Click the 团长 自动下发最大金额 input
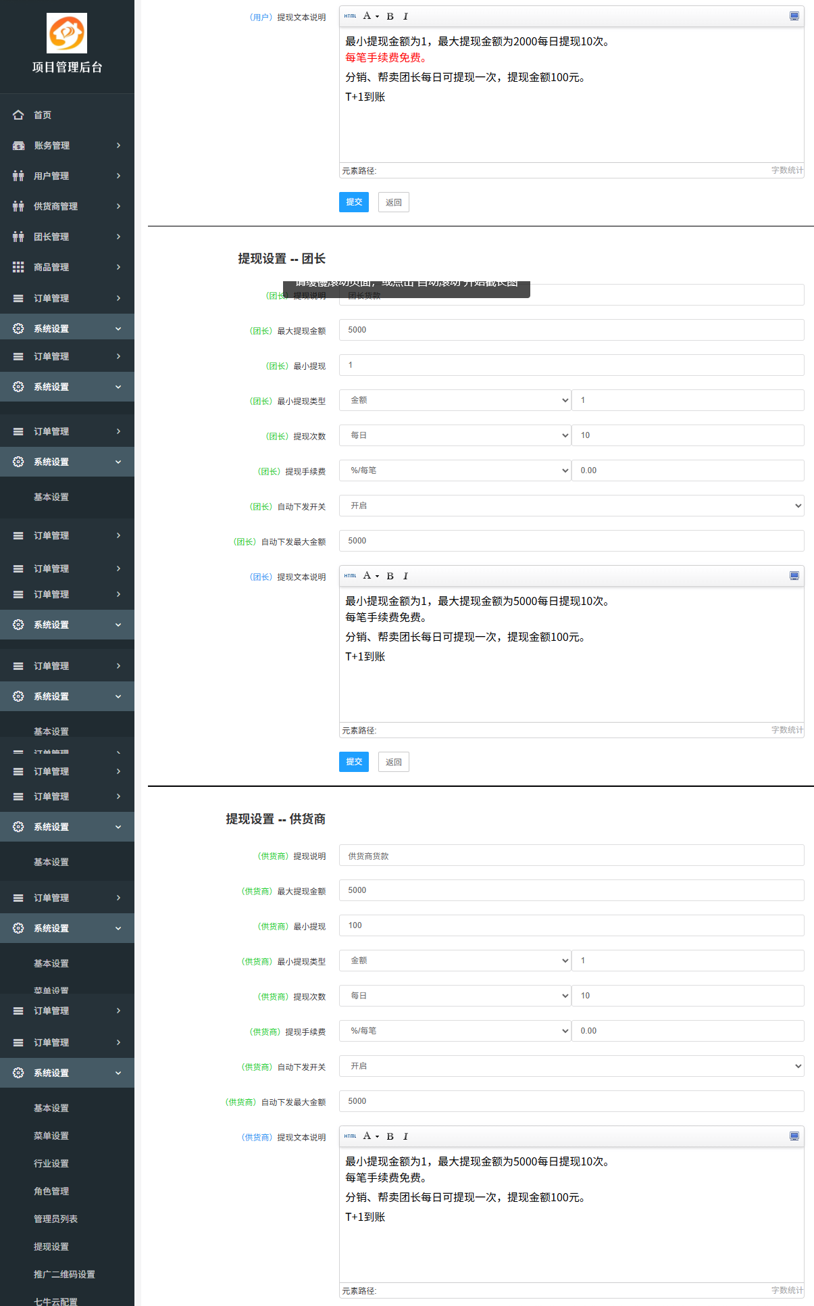814x1306 pixels. (x=571, y=541)
